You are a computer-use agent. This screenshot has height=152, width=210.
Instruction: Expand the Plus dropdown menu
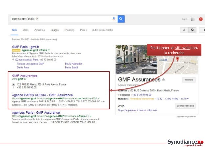83,30
